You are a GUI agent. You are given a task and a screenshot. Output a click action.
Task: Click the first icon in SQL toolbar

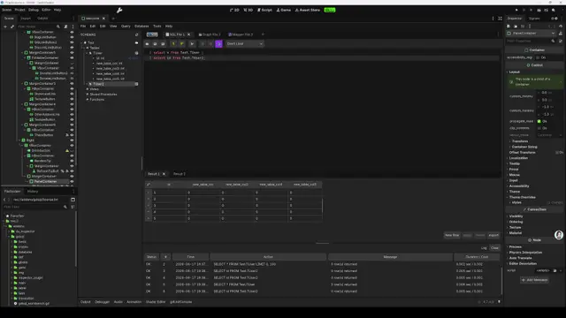pyautogui.click(x=148, y=44)
